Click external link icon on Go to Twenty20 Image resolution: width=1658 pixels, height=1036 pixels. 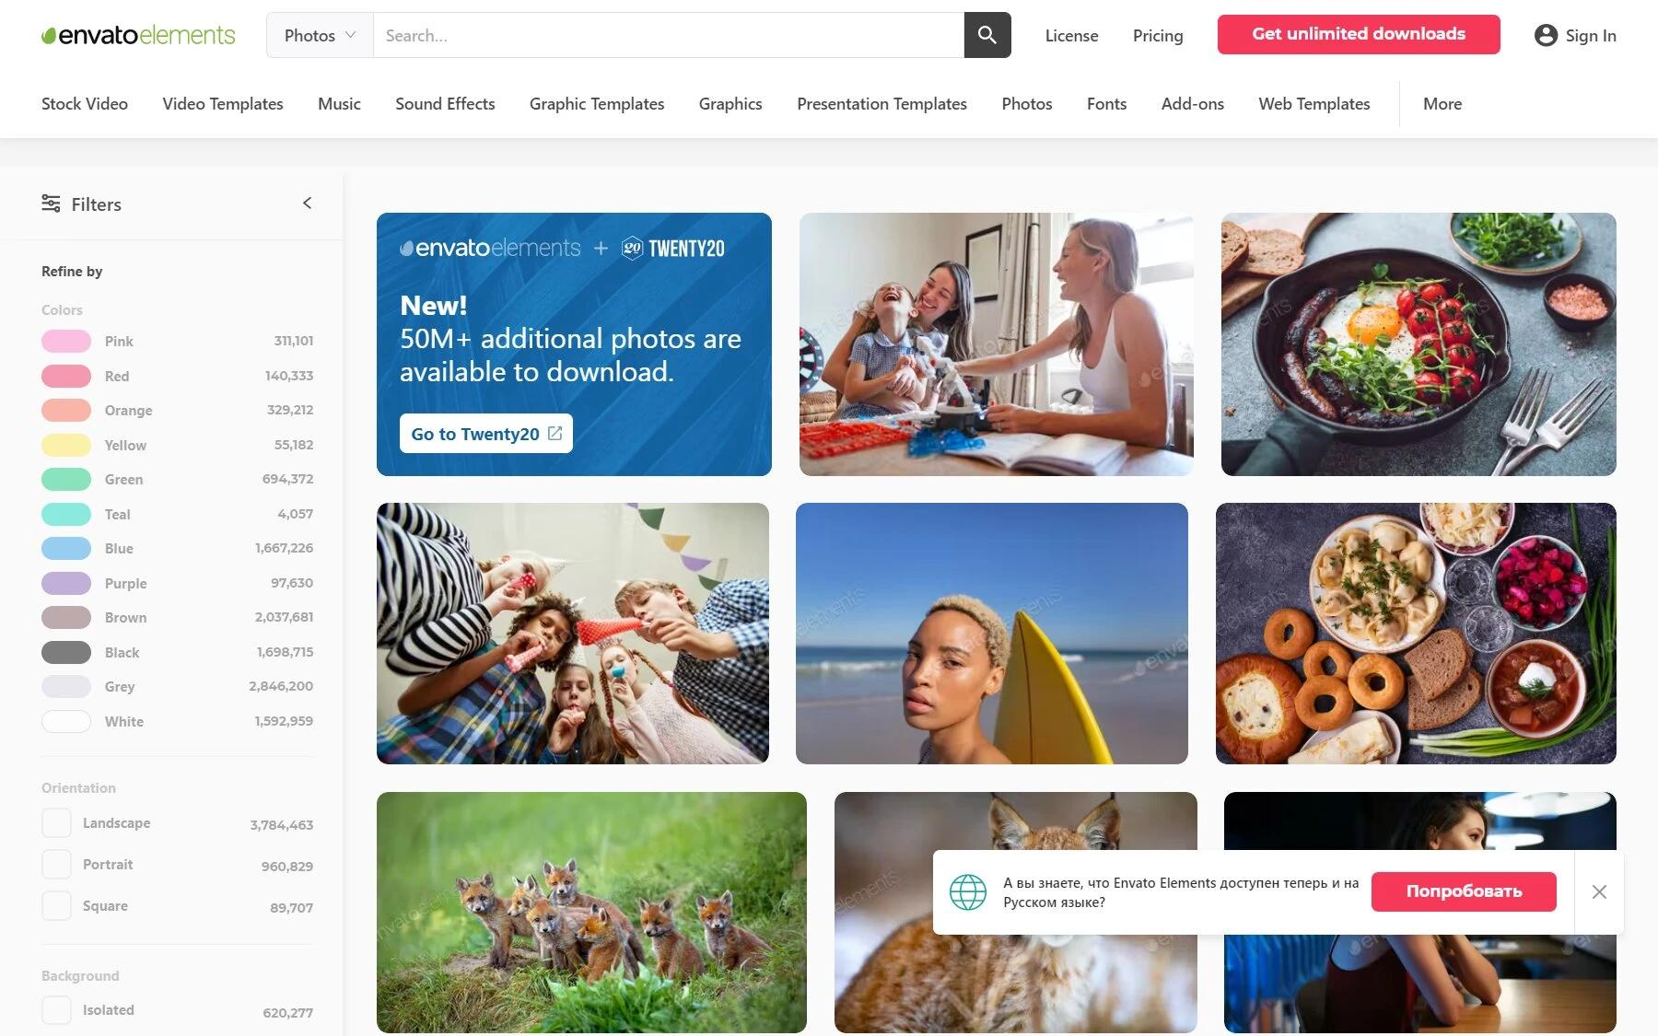(555, 433)
